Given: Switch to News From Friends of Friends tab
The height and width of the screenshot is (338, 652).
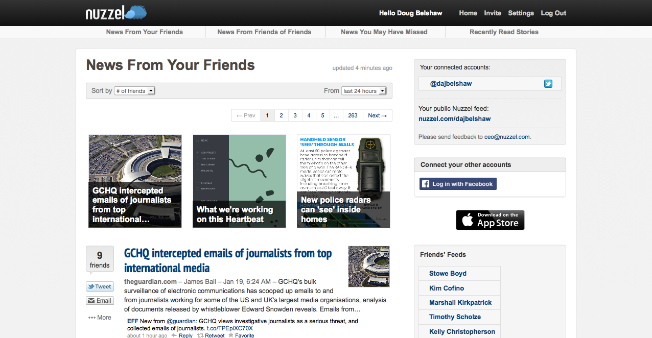Looking at the screenshot, I should pyautogui.click(x=264, y=32).
